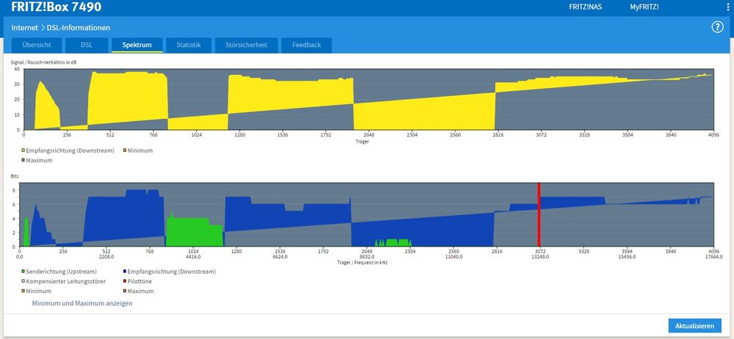The image size is (734, 339).
Task: Open the Störsicherheit tab
Action: click(x=246, y=45)
